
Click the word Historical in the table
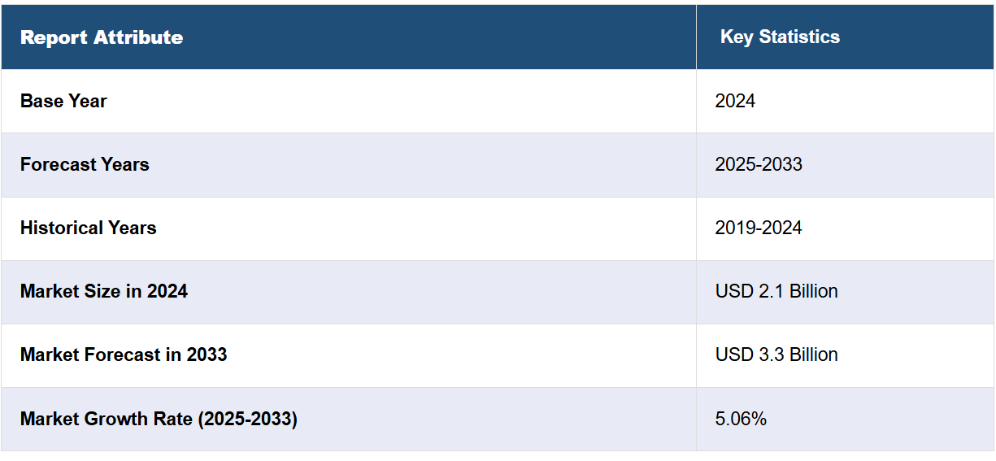tap(59, 228)
